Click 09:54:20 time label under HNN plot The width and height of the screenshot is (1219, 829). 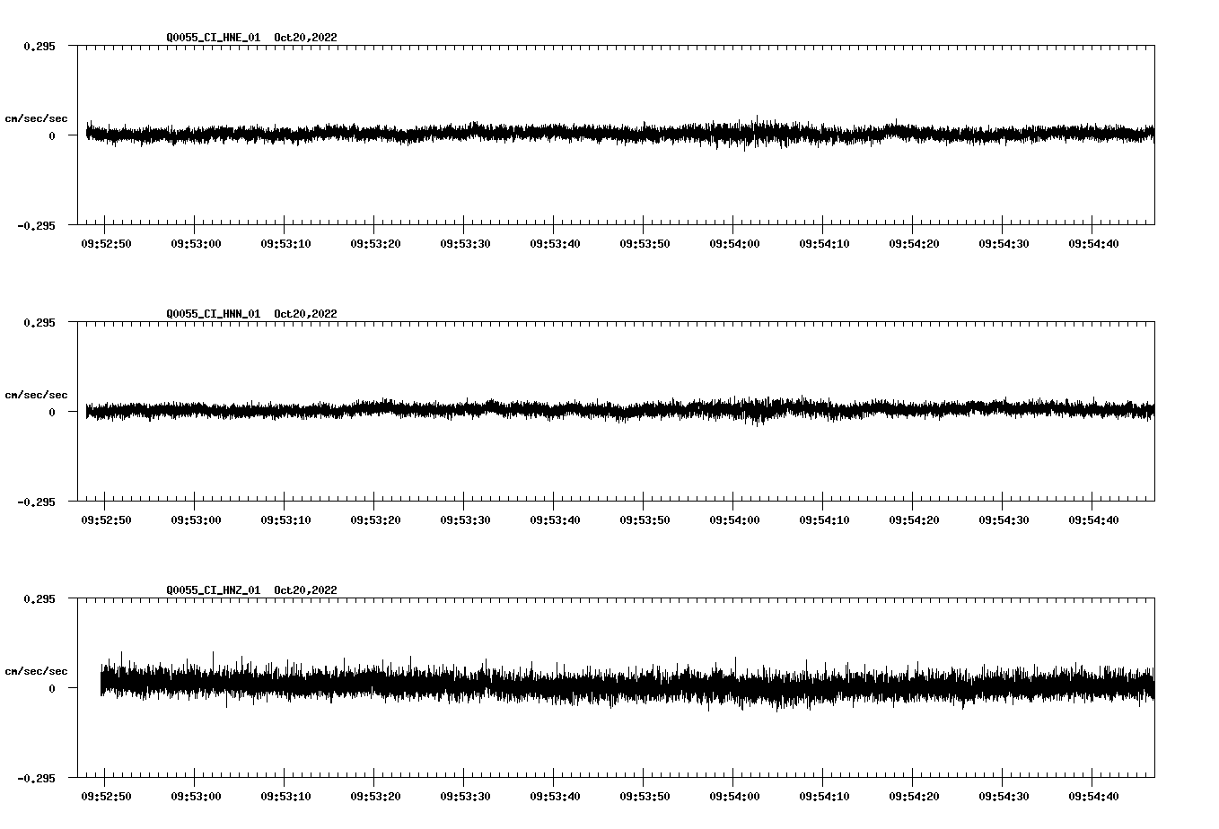(x=914, y=520)
